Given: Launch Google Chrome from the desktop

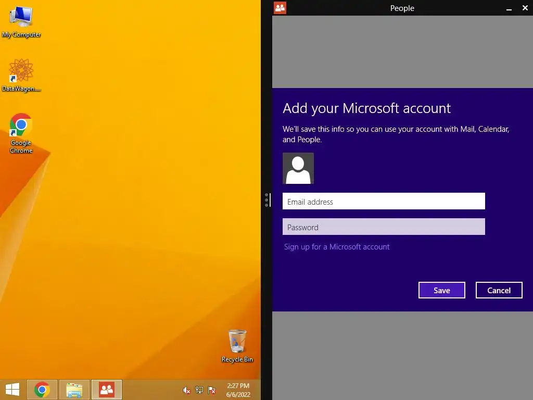Looking at the screenshot, I should click(x=21, y=133).
